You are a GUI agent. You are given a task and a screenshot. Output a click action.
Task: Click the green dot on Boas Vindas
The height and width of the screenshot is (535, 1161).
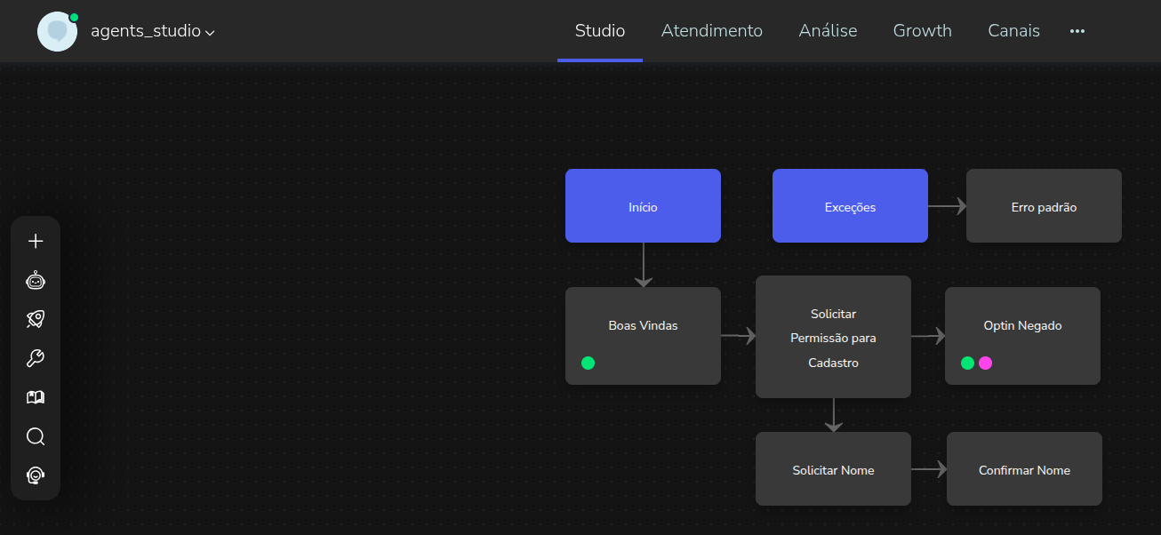pyautogui.click(x=588, y=363)
